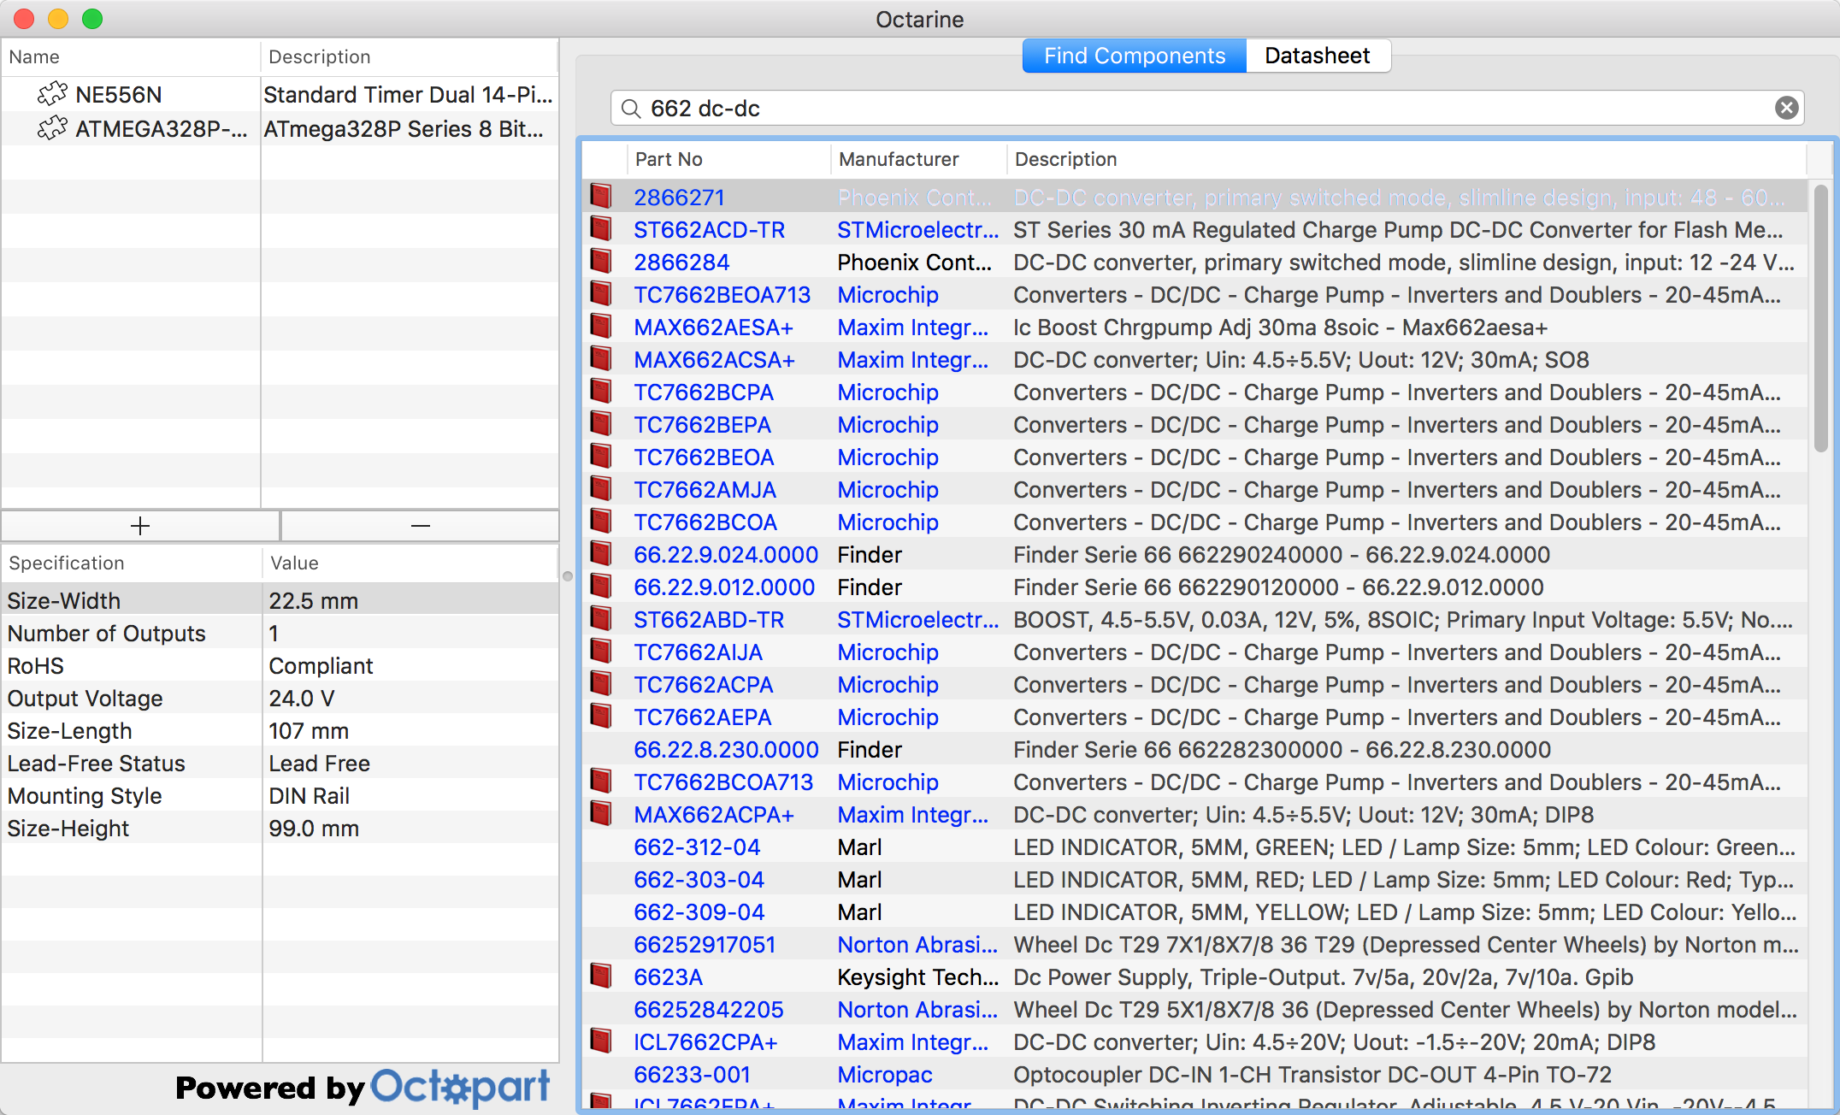Click the puzzle icon next to ATMEGA328P

pos(52,128)
